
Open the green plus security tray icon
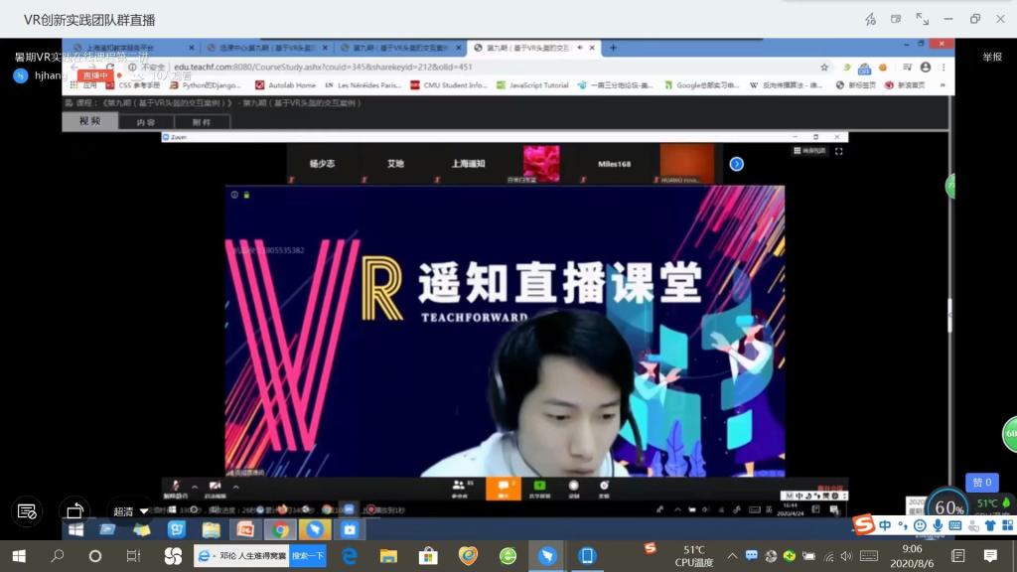(x=790, y=556)
